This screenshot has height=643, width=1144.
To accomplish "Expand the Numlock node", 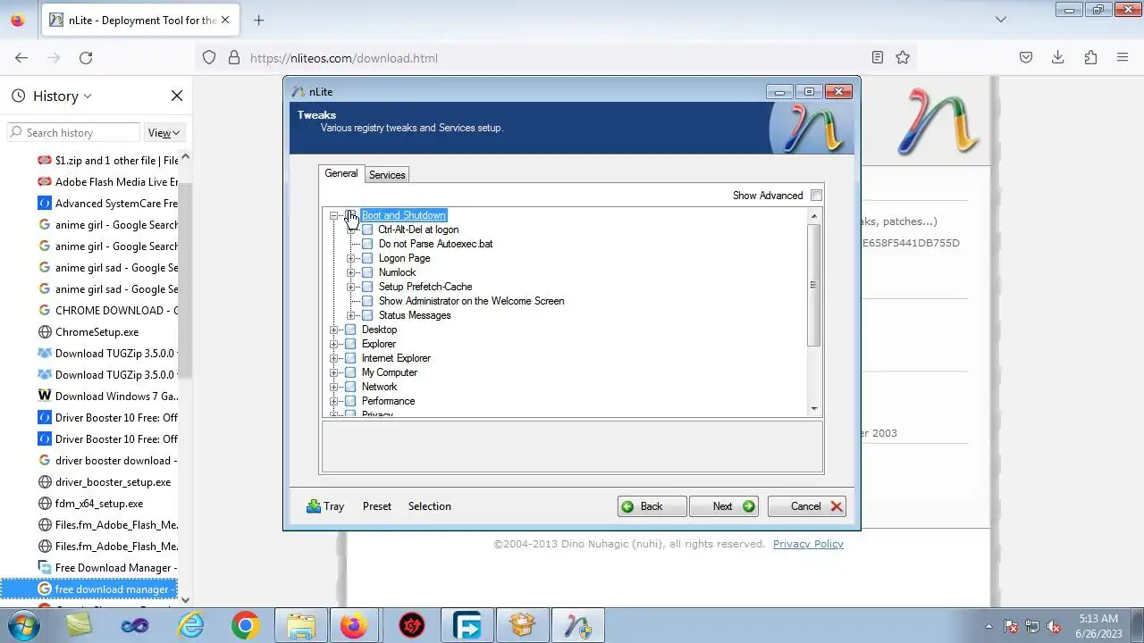I will [350, 272].
